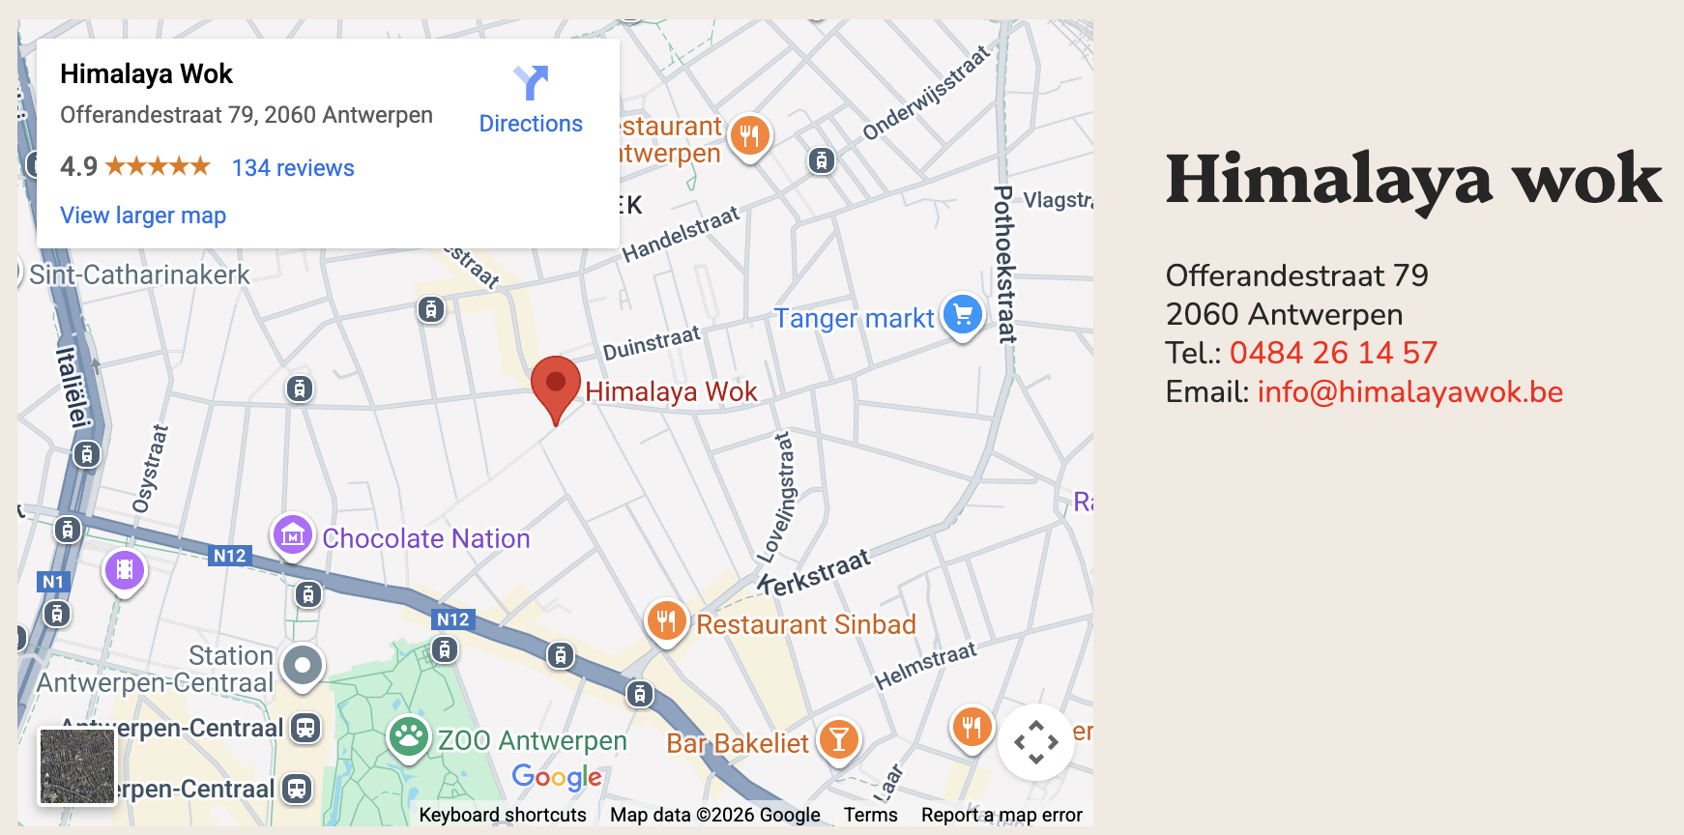This screenshot has height=835, width=1684.
Task: Click View larger map link
Action: click(x=143, y=216)
